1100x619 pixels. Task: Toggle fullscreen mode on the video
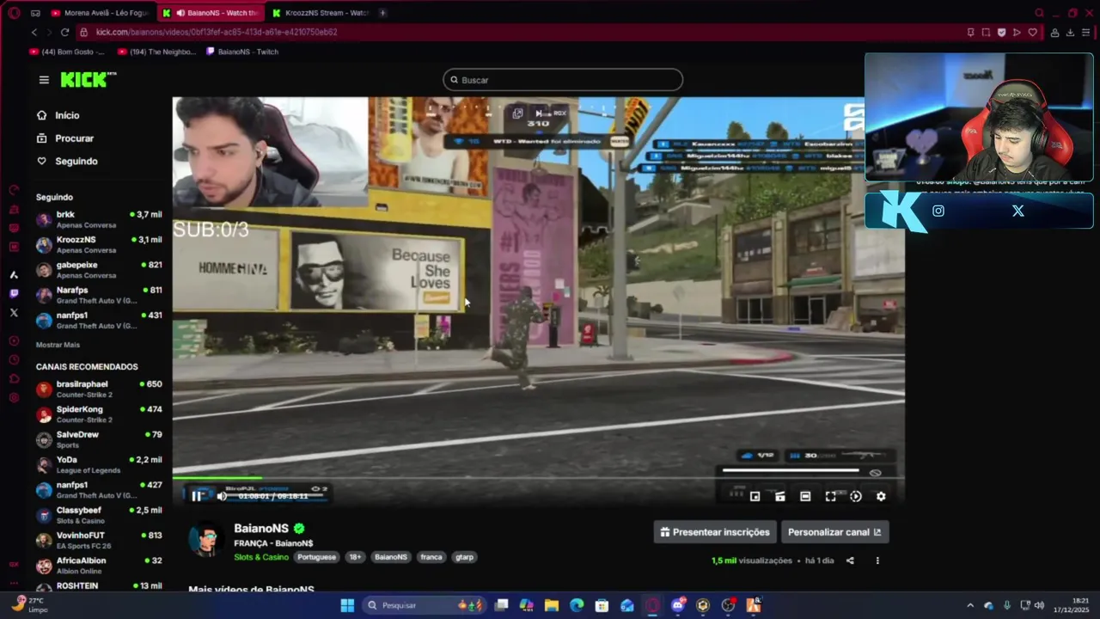(830, 496)
